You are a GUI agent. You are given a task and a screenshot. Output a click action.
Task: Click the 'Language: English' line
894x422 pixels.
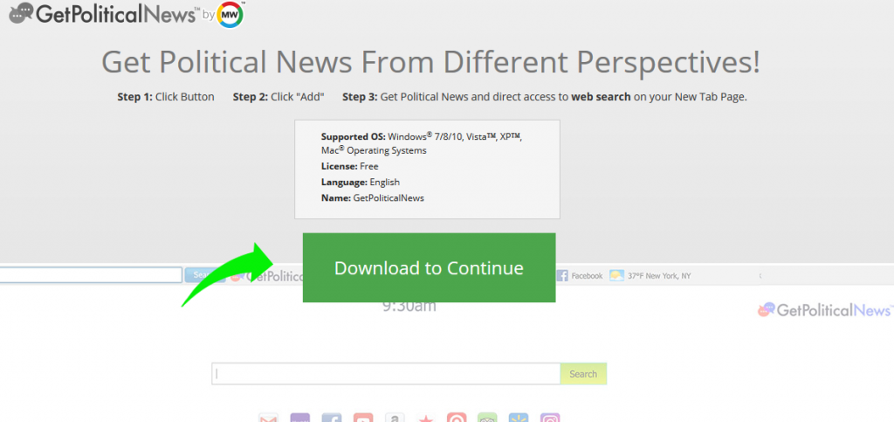click(x=361, y=183)
